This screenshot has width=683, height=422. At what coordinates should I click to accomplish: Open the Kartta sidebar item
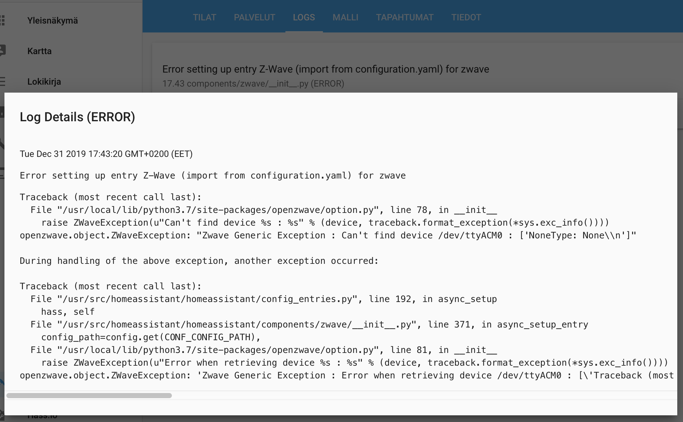click(39, 51)
